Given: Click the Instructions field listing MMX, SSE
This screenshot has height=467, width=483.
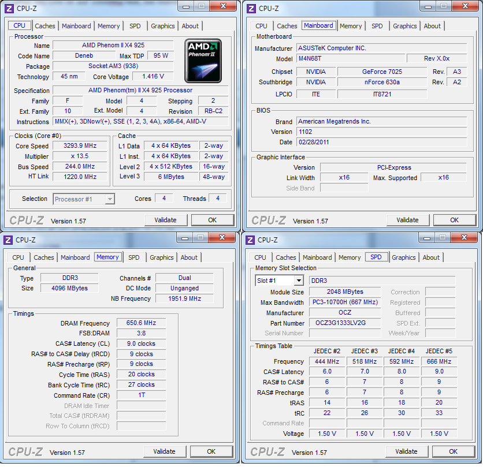Looking at the screenshot, I should [140, 121].
